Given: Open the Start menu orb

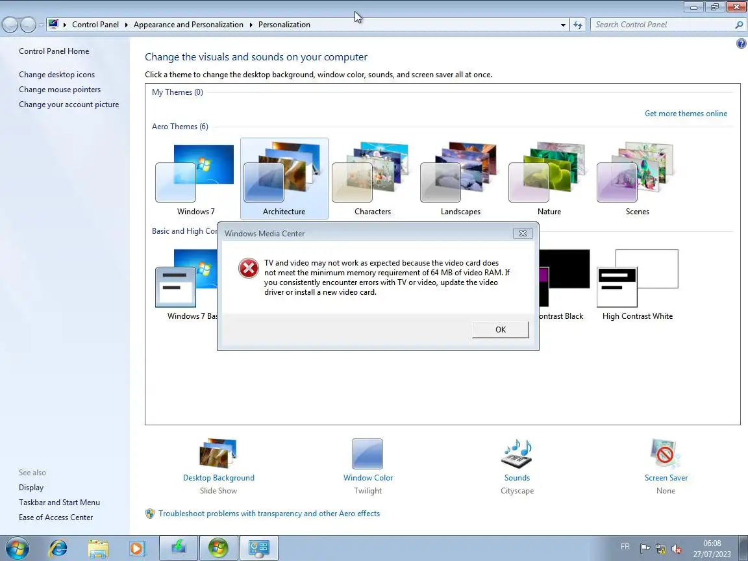Looking at the screenshot, I should [17, 548].
